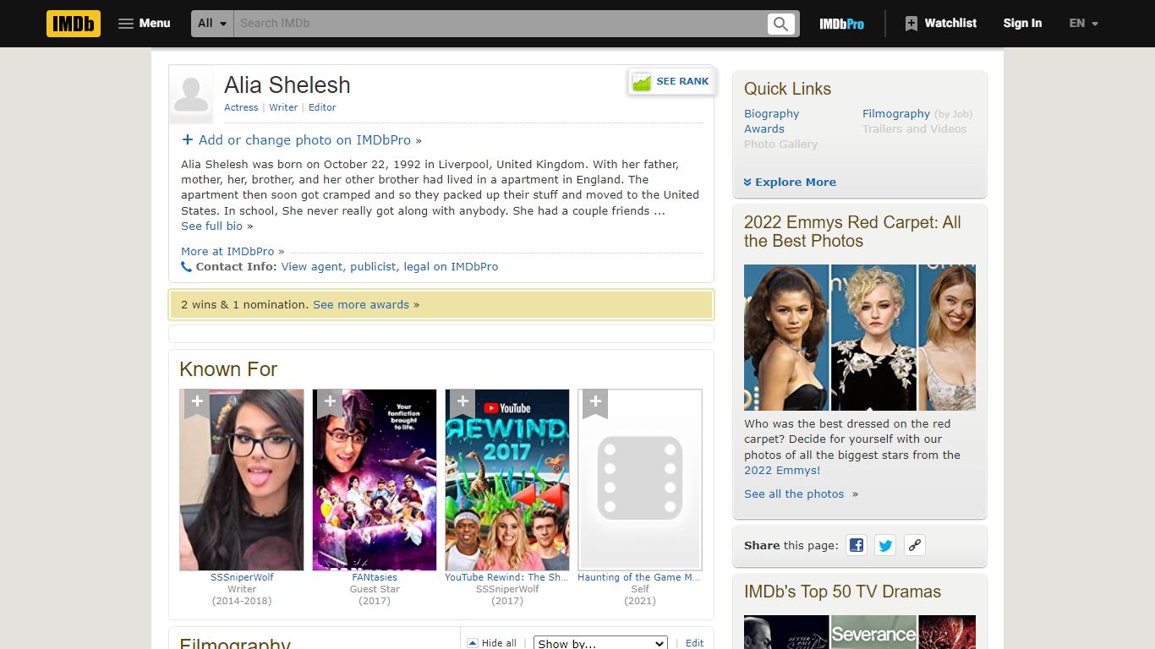The width and height of the screenshot is (1155, 649).
Task: Open IMDb's Top 50 TV Dramas heading
Action: (x=842, y=592)
